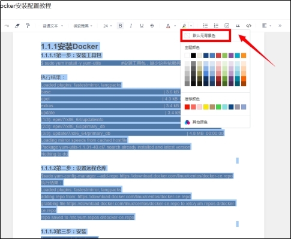Viewport: 291px width, 239px height.
Task: Insert a bulleted list
Action: click(x=205, y=26)
